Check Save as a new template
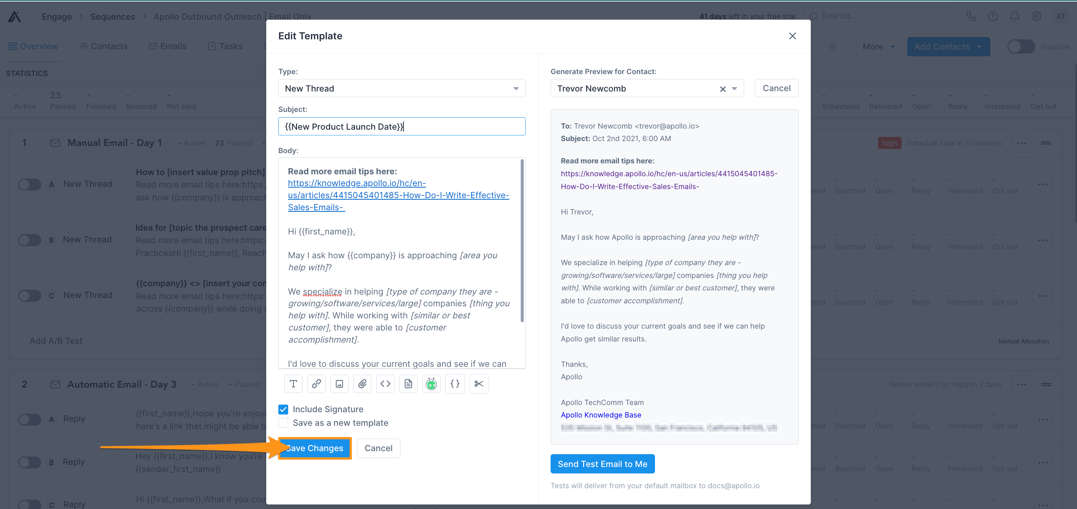The image size is (1077, 509). click(x=283, y=423)
